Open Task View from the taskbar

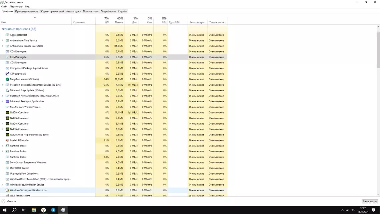[24, 210]
